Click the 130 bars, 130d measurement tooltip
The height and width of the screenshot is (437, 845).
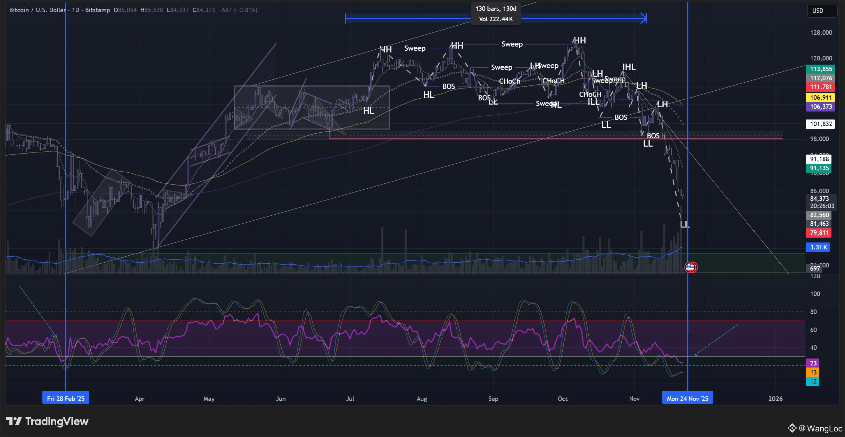(x=496, y=14)
